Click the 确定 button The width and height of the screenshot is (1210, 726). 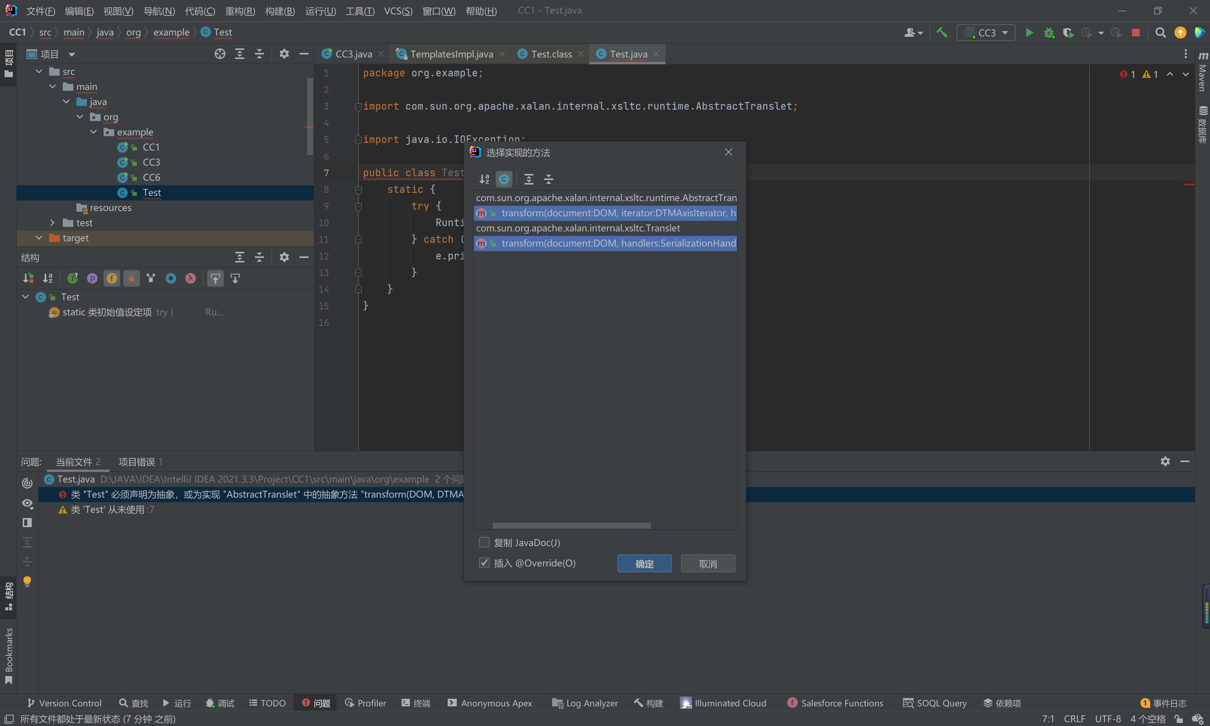point(644,563)
